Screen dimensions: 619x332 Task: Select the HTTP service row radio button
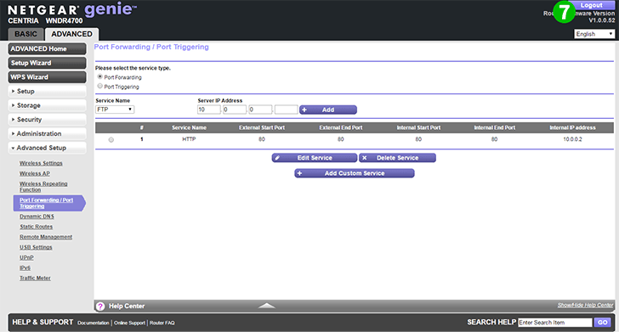click(x=111, y=139)
